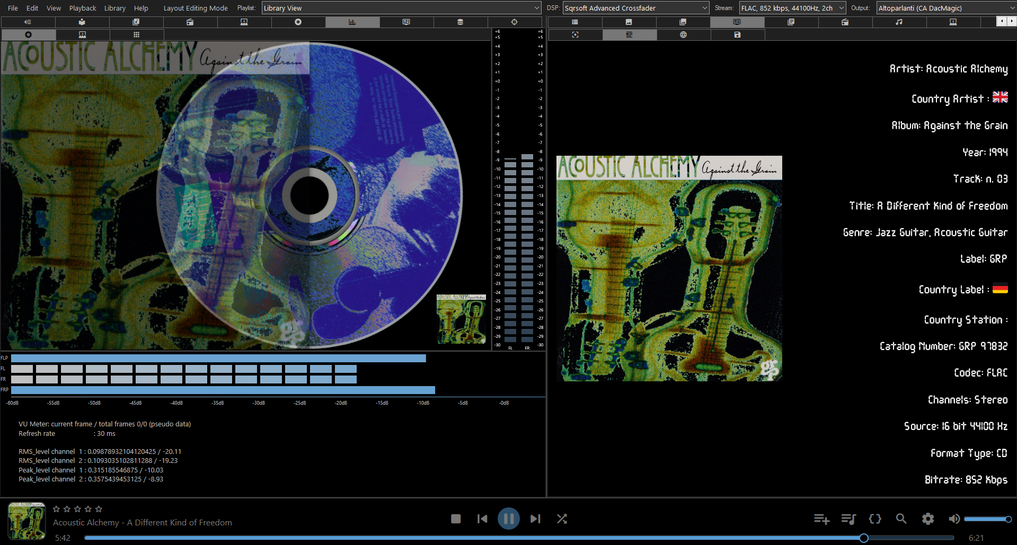Skip to previous track
This screenshot has width=1017, height=545.
coord(482,519)
